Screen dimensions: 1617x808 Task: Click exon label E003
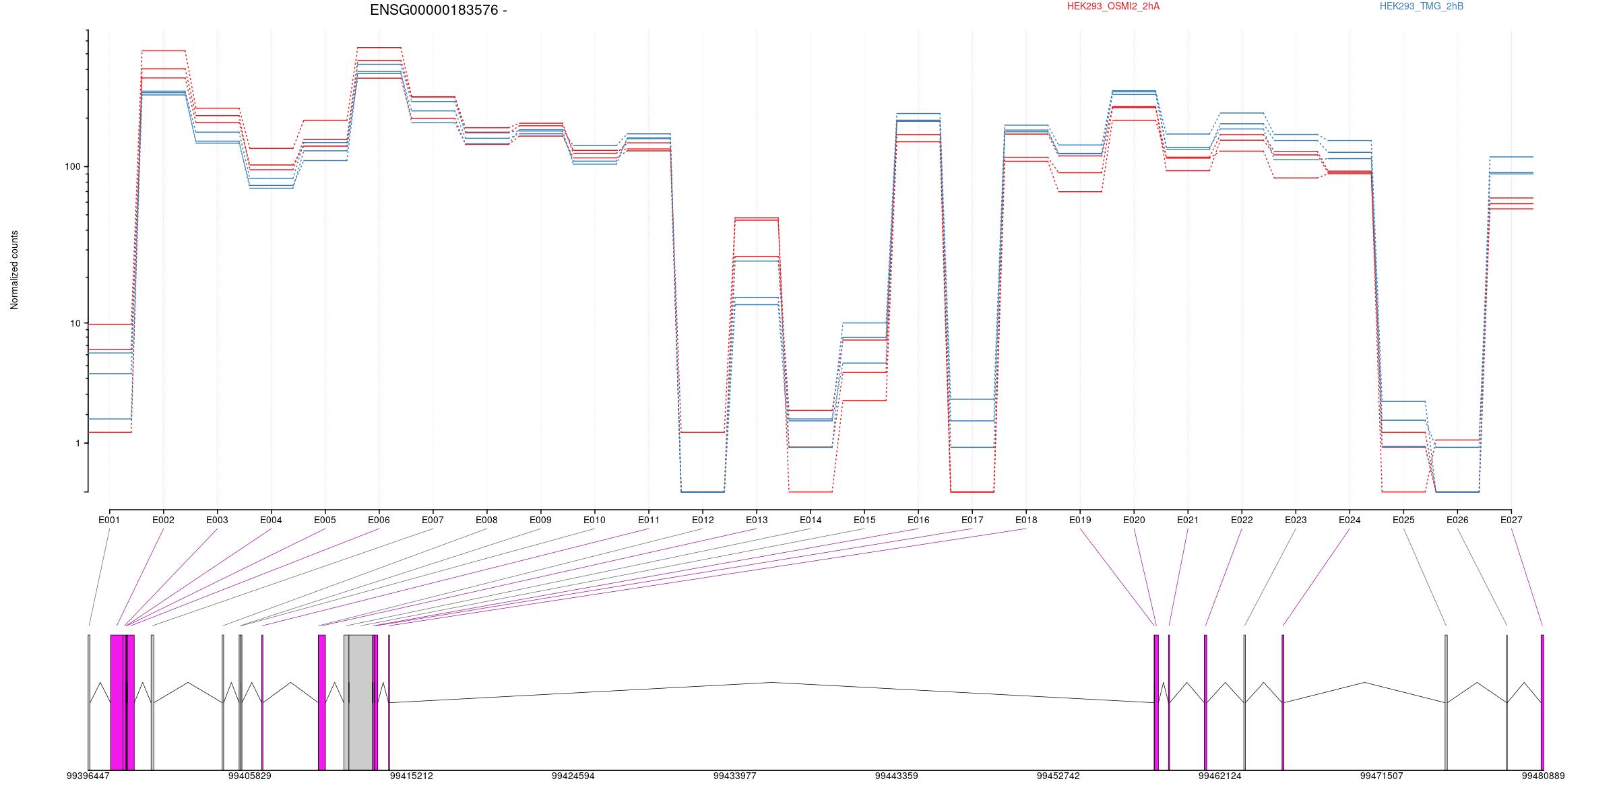[x=217, y=520]
